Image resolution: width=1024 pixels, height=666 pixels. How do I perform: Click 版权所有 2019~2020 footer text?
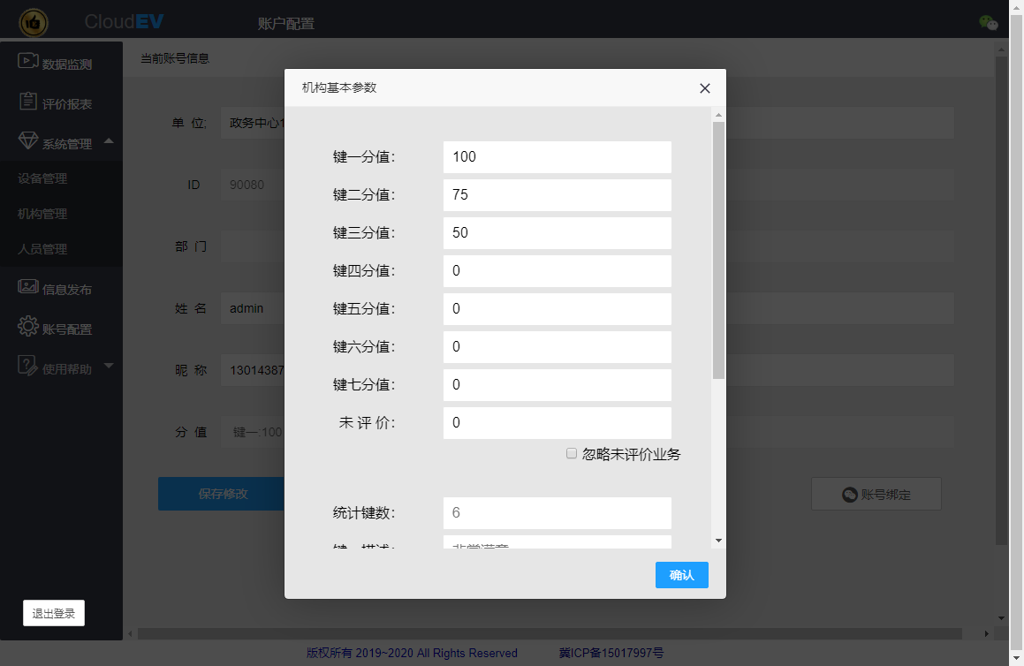pos(412,653)
